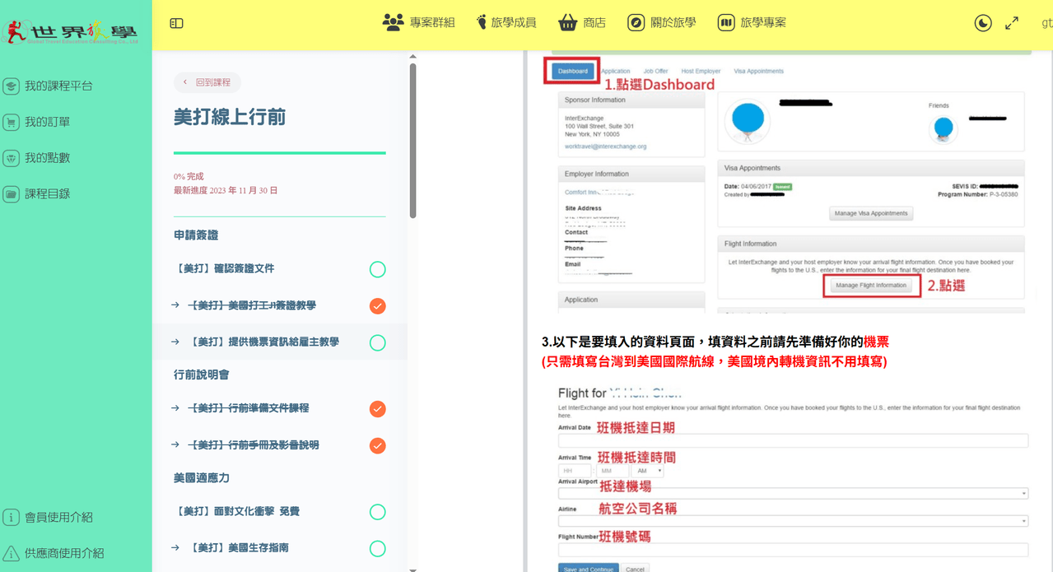The width and height of the screenshot is (1053, 572).
Task: Go back via 回到課程 button
Action: [207, 82]
